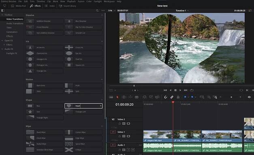Open the Media Pool panel
Viewport: 254px width, 155px height.
tap(18, 6)
